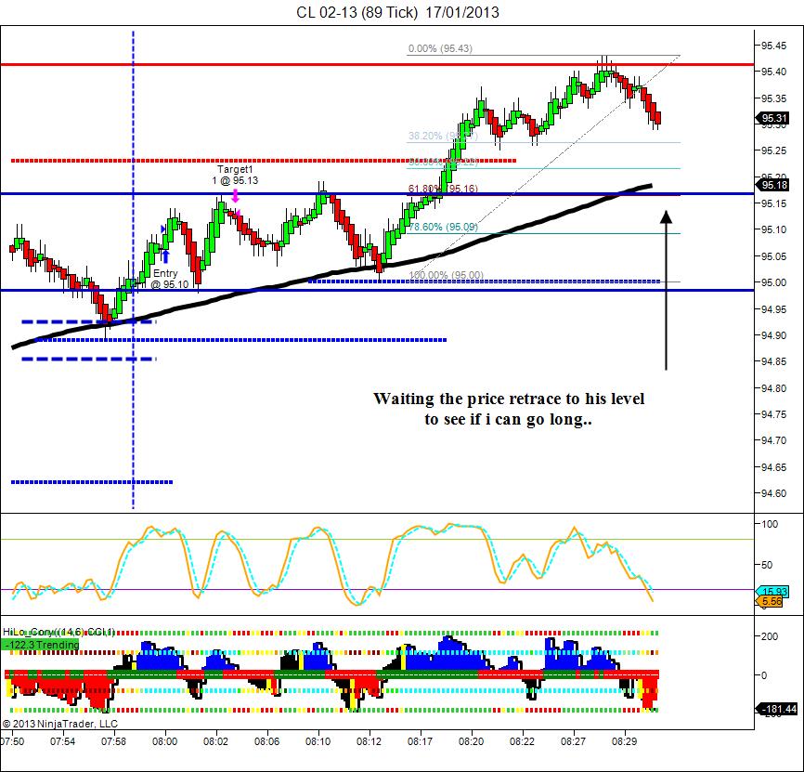The image size is (804, 772).
Task: Click the 08:29 time axis label
Action: pos(624,741)
